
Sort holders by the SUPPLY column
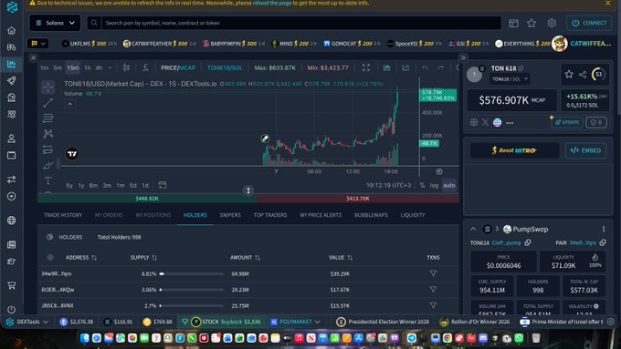pyautogui.click(x=143, y=257)
